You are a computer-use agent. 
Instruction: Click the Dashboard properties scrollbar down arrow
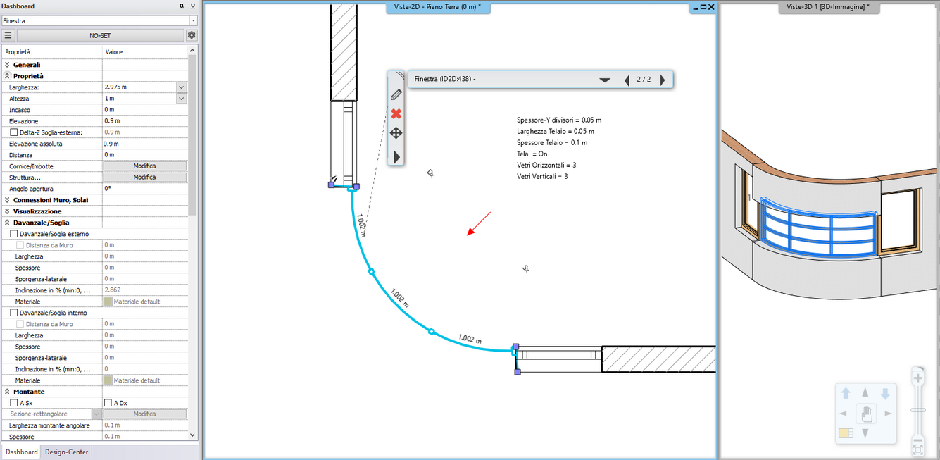pos(193,436)
